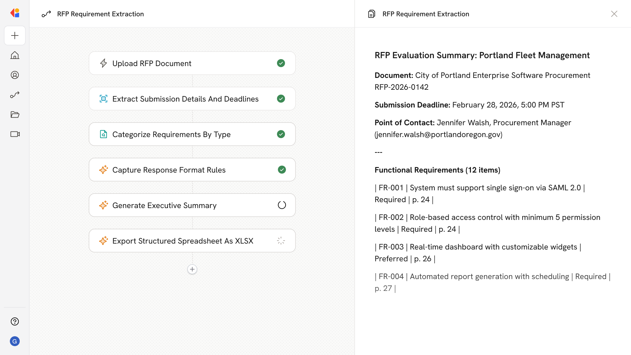Viewport: 631px width, 355px height.
Task: Toggle the checkmark on Categorize Requirements By Type
Action: point(281,134)
